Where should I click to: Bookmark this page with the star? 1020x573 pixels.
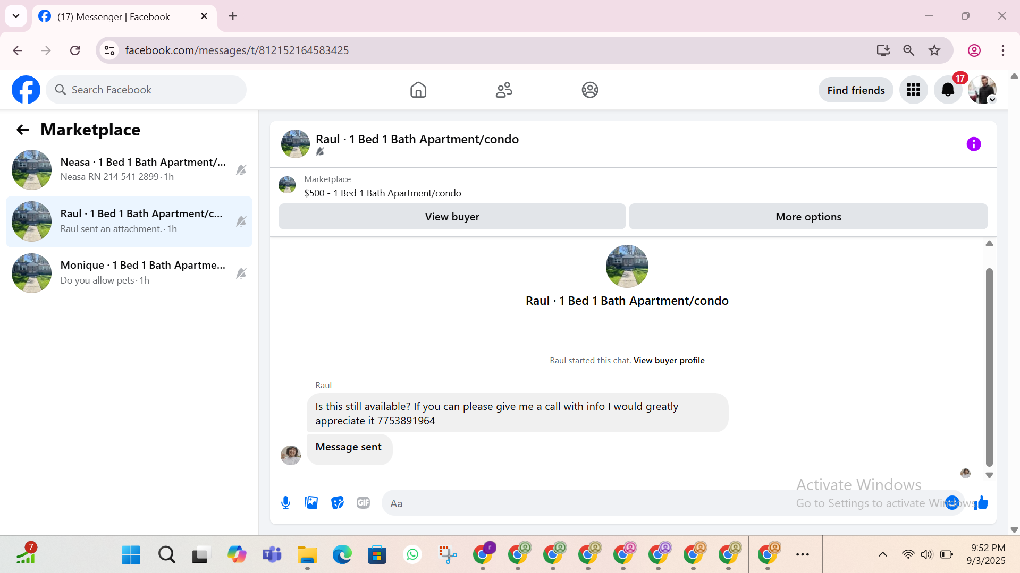point(934,50)
